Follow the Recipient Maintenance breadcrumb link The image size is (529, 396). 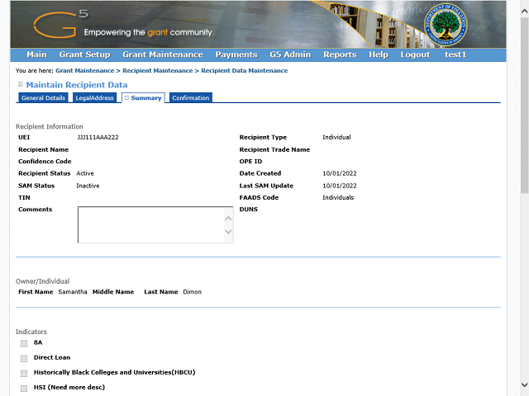(x=158, y=71)
